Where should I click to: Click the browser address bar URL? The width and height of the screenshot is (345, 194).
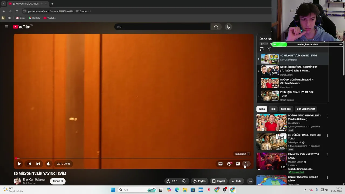pos(59,11)
